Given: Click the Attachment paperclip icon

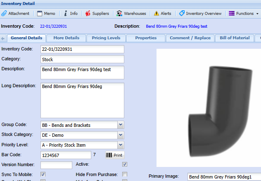Looking at the screenshot, I should 4,13.
